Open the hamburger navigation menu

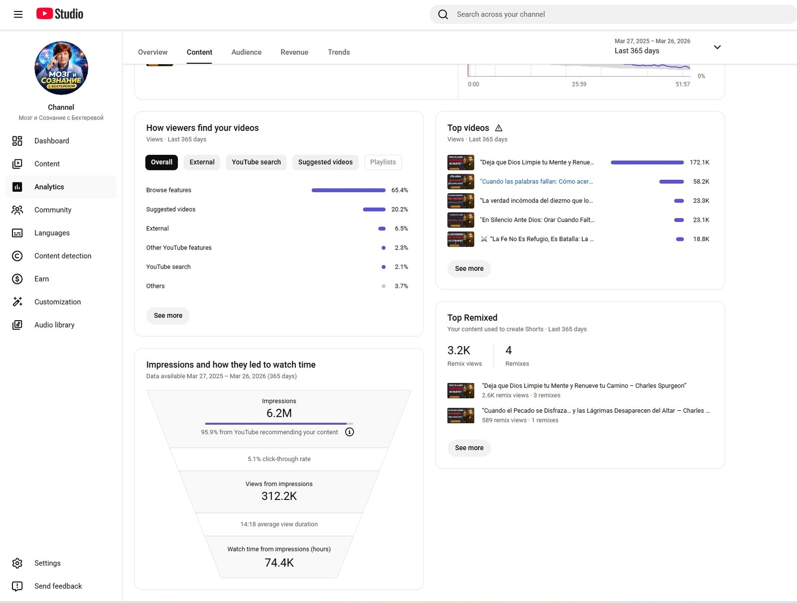tap(18, 14)
